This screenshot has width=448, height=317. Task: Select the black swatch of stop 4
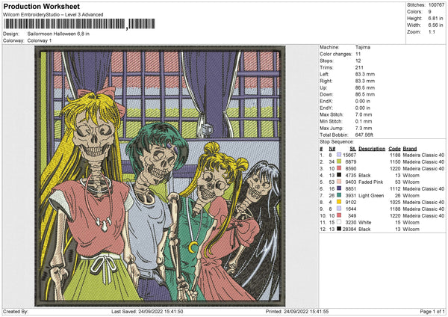tap(339, 175)
